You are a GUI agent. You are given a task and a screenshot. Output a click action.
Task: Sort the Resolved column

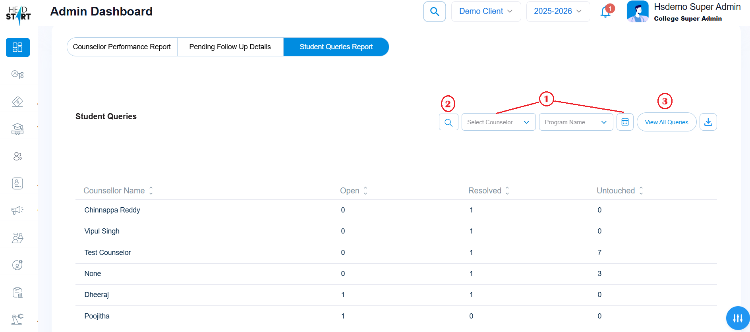coord(507,191)
